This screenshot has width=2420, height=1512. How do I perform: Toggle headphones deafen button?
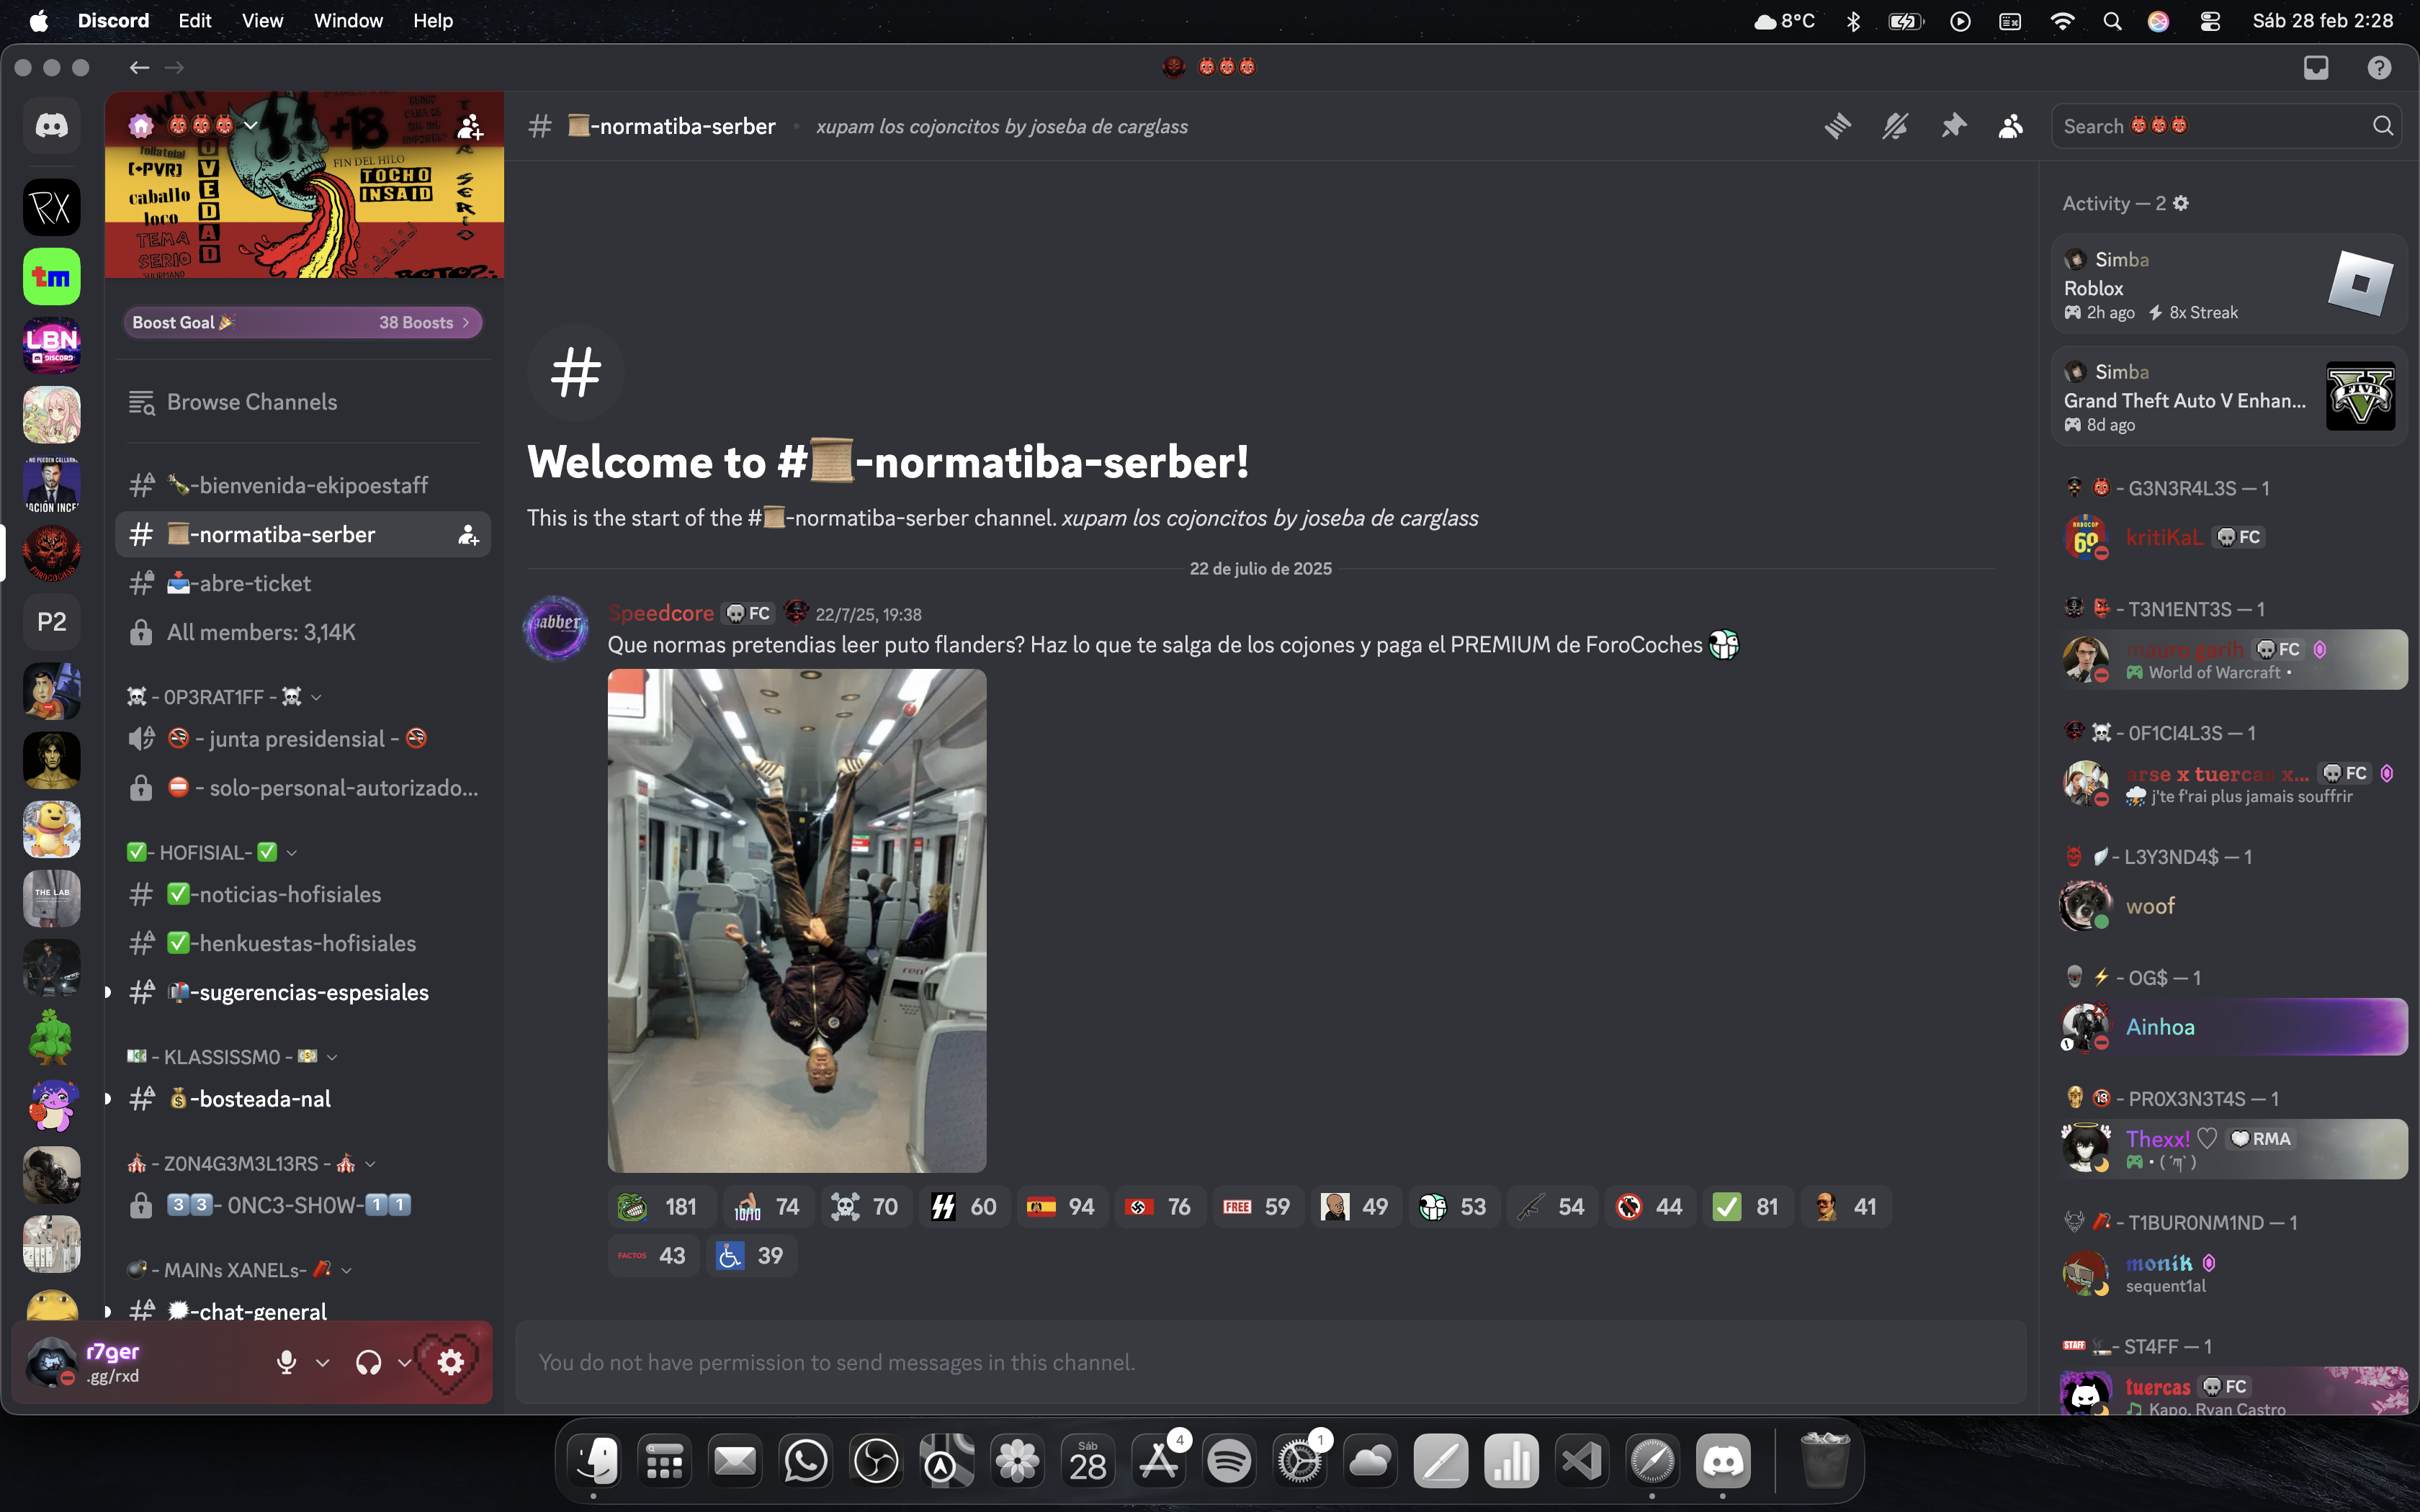[368, 1362]
